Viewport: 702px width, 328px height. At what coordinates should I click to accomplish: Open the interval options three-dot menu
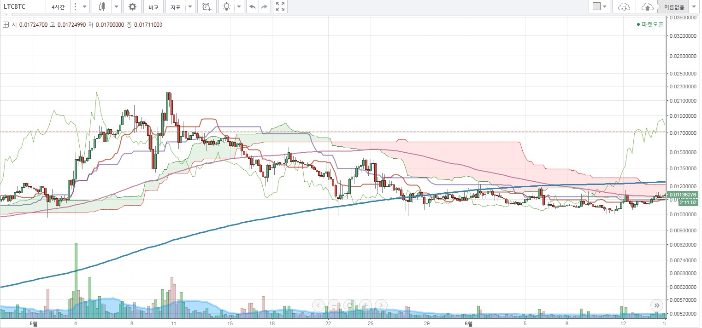click(75, 6)
